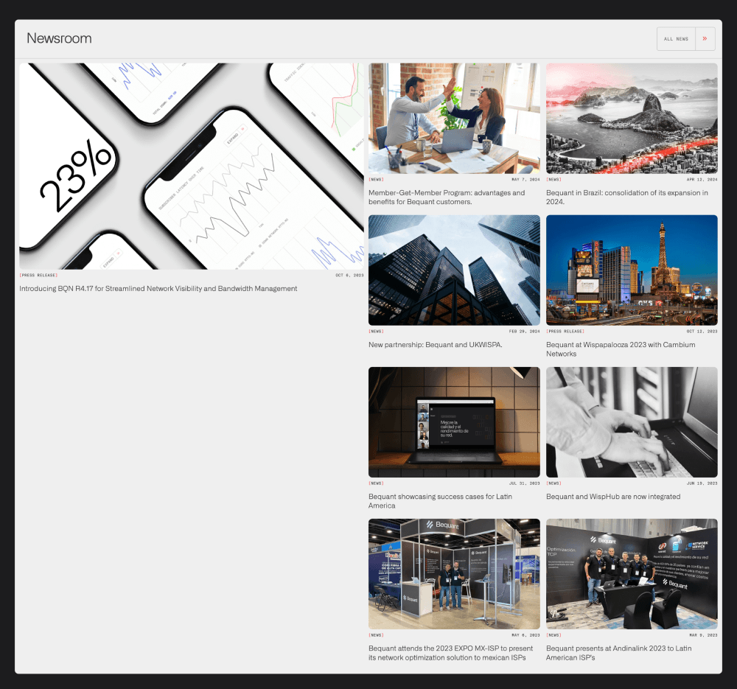Click NEWS tag under Brazil image

click(553, 180)
